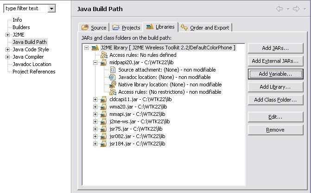
Task: Select 'jsr184.jar - C:\WTK22\lib' row text
Action: click(137, 144)
